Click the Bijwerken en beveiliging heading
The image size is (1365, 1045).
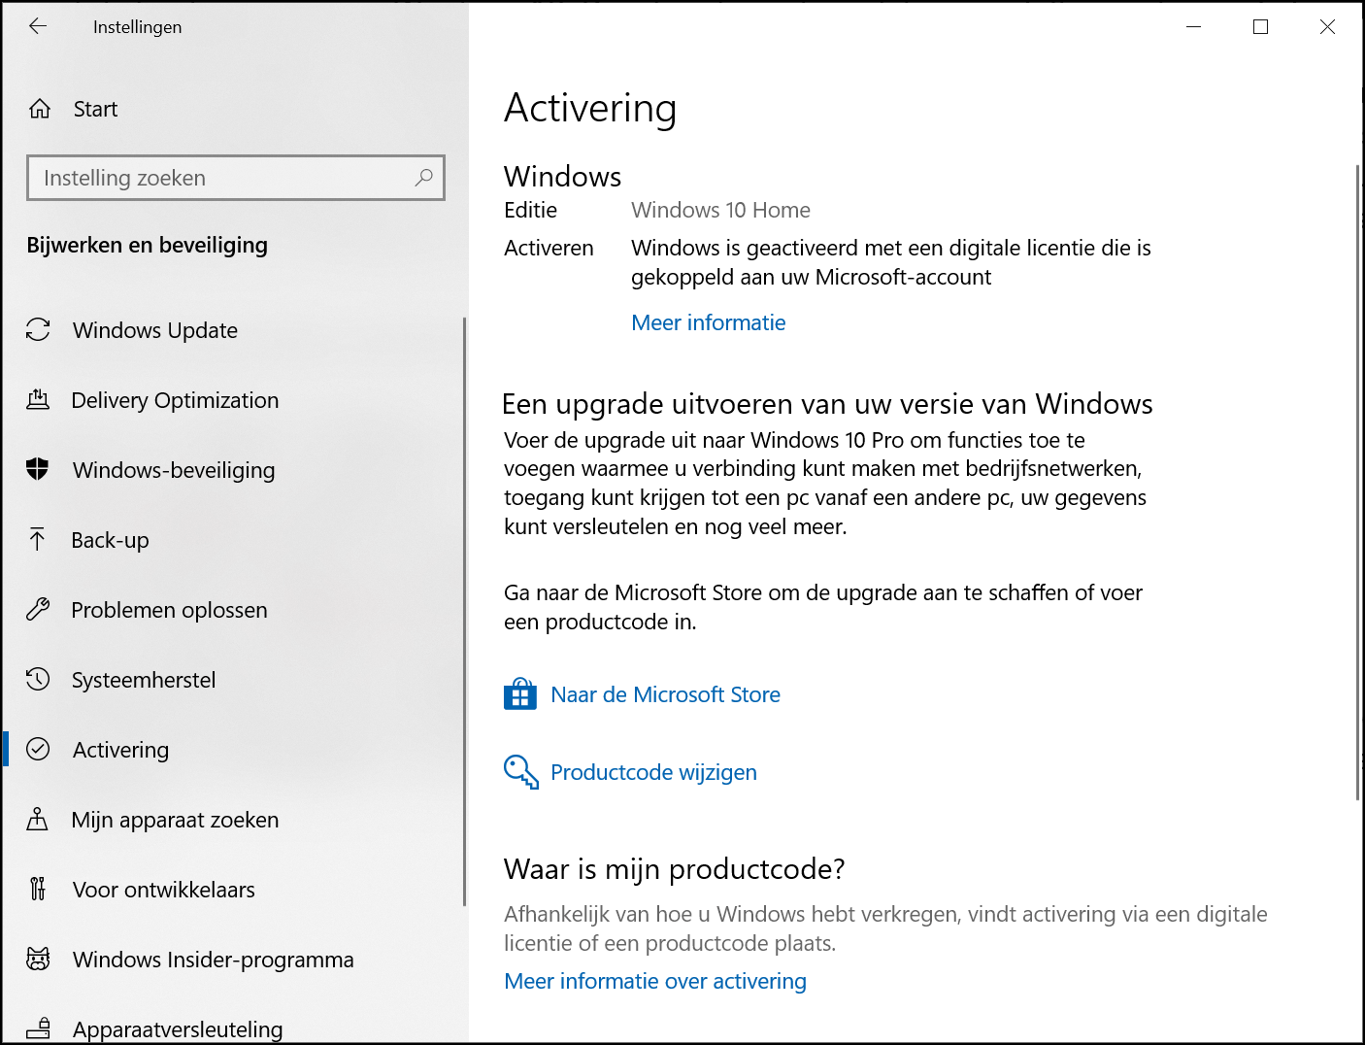(x=148, y=245)
